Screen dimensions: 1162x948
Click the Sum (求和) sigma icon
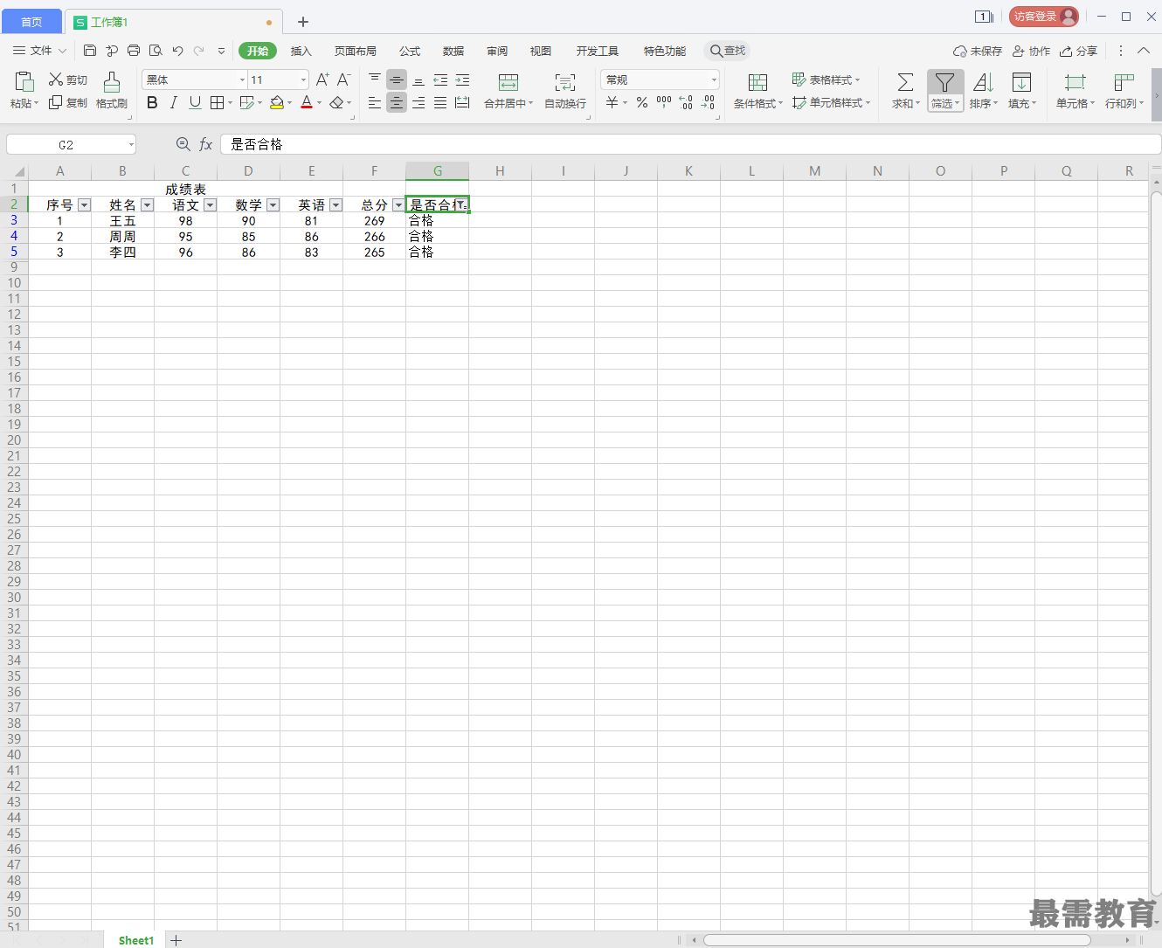click(x=906, y=82)
